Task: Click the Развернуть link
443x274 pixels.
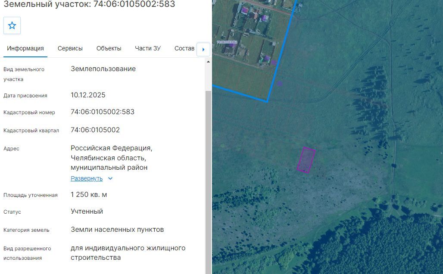Action: pos(87,178)
